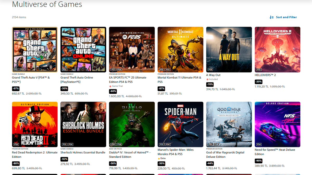Click the Sort and Filter icon
Screen dimensions: 312x175
coord(272,17)
